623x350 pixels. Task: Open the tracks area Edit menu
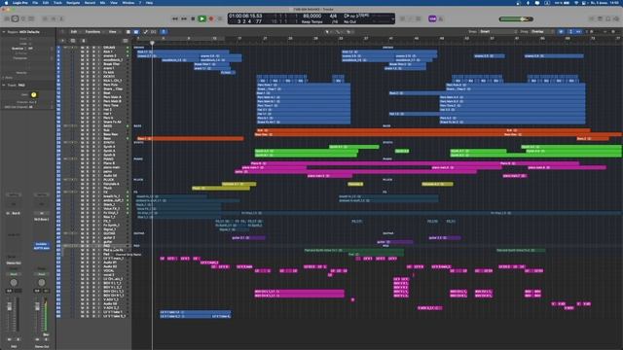[x=74, y=32]
